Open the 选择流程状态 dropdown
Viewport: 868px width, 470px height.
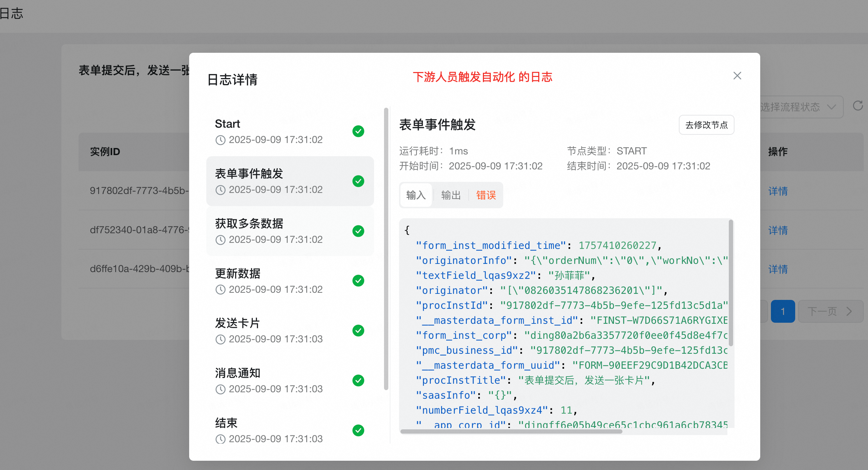(799, 107)
